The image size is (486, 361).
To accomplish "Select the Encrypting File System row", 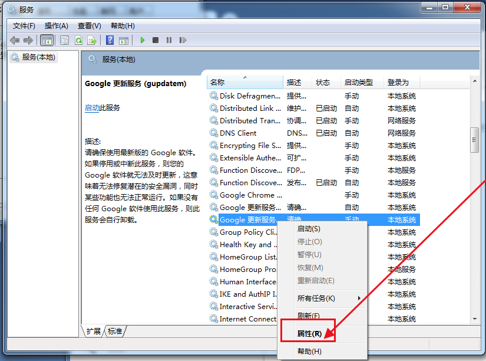I will click(313, 146).
